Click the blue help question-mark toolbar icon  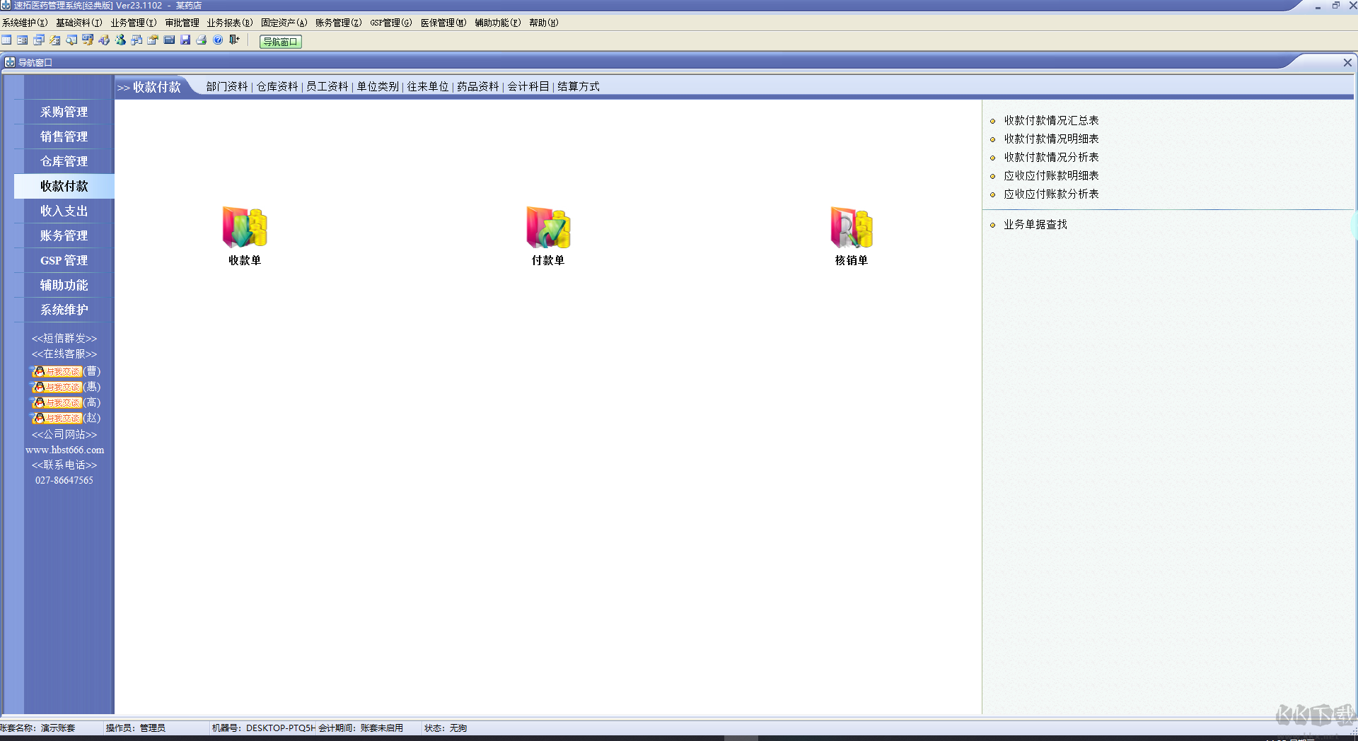point(218,40)
